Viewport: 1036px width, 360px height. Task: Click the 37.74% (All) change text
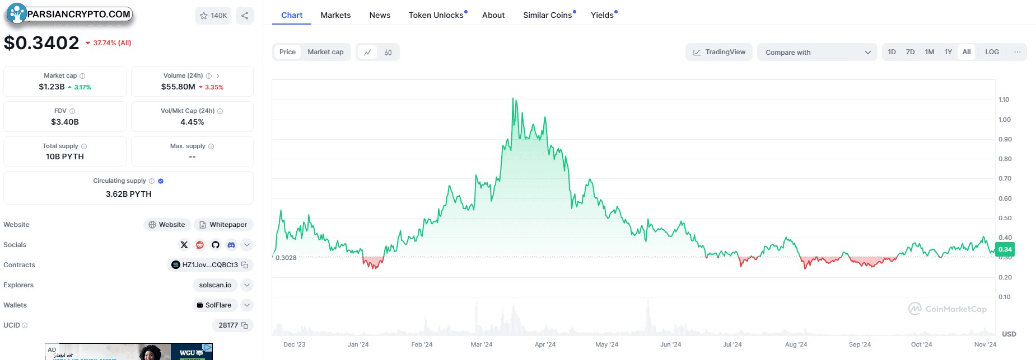(x=112, y=43)
